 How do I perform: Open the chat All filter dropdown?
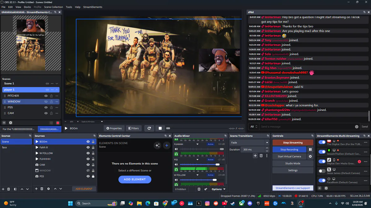tap(254, 127)
